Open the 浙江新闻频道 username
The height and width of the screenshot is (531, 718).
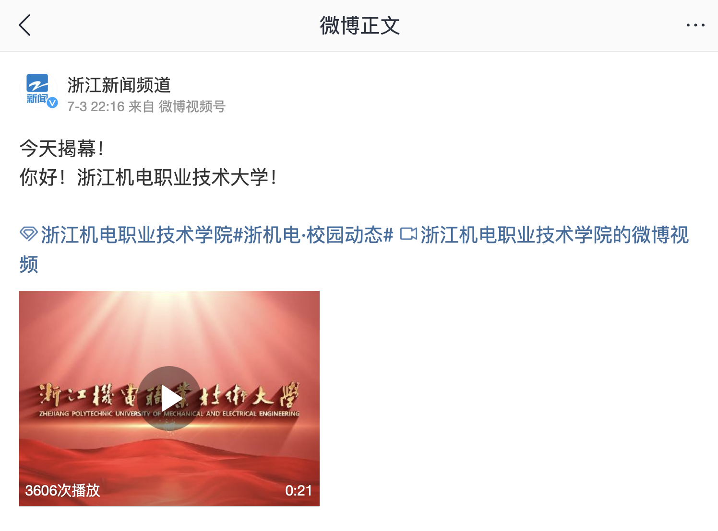(119, 85)
